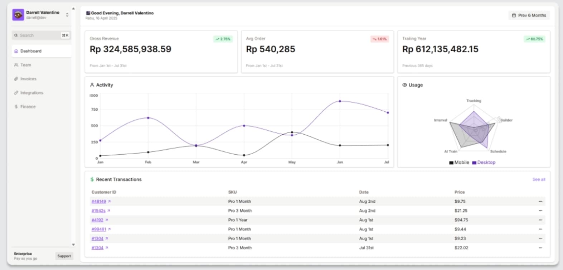Click the Finance dollar sign icon
Image resolution: width=563 pixels, height=270 pixels.
(x=16, y=107)
